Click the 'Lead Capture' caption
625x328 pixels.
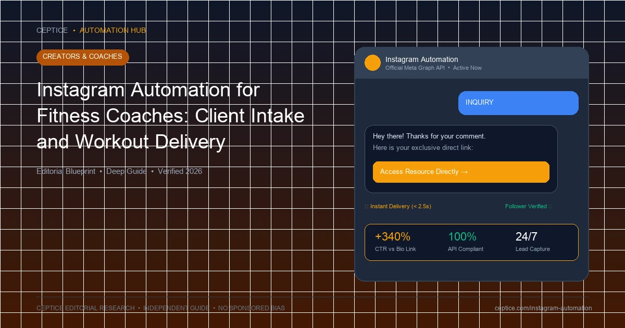pos(533,249)
